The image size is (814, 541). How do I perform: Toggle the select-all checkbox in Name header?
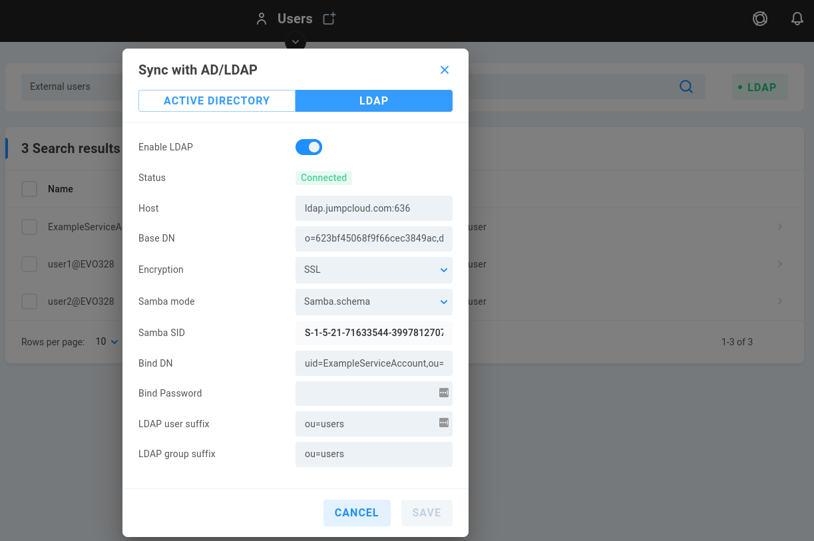click(29, 189)
